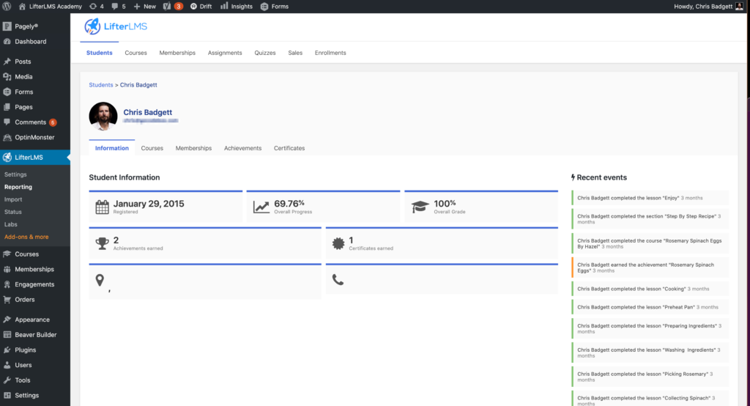The height and width of the screenshot is (406, 750).
Task: Open the Import submenu item
Action: tap(13, 199)
